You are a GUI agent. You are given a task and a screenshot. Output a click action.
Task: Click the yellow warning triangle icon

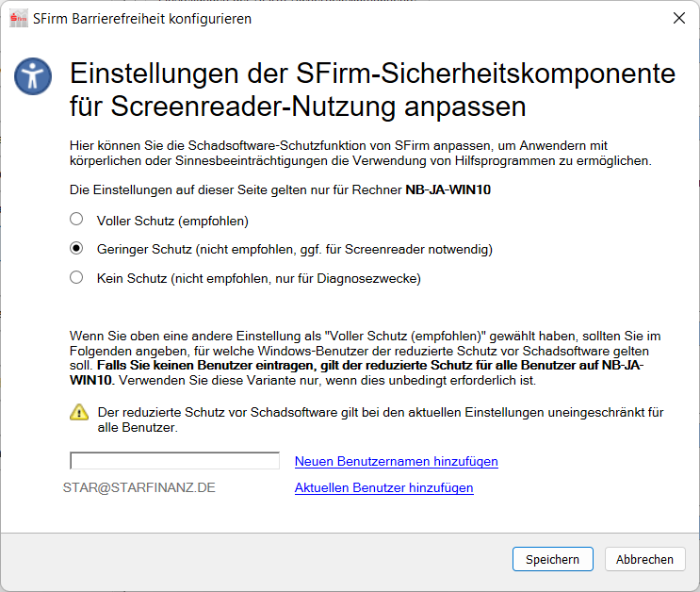79,412
